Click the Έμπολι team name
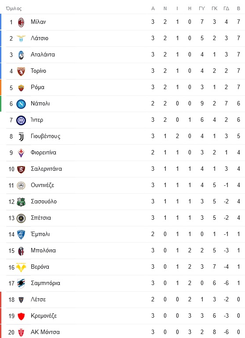The width and height of the screenshot is (245, 338). click(x=40, y=234)
